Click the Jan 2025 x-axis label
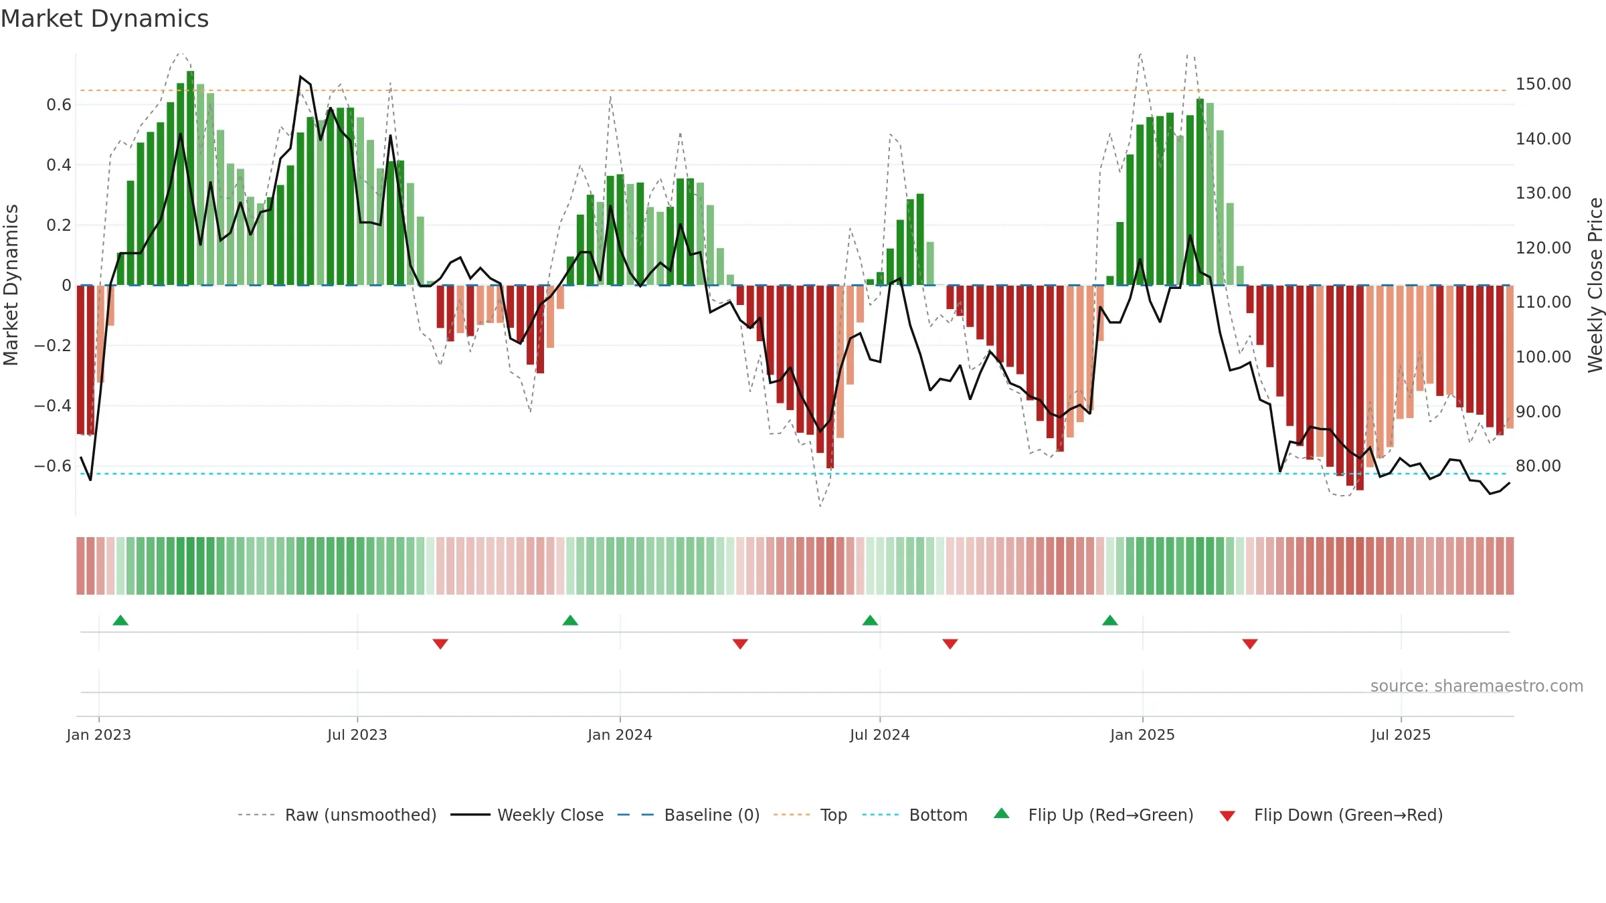1606x903 pixels. coord(1143,734)
